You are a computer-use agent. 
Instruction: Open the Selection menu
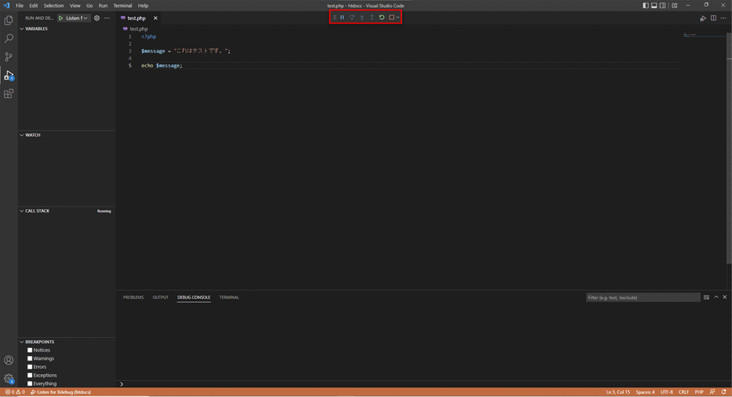pos(53,5)
